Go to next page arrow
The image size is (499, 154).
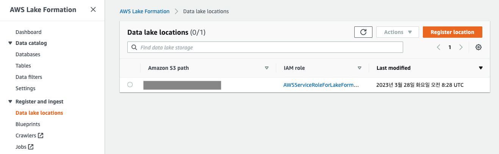coord(461,47)
